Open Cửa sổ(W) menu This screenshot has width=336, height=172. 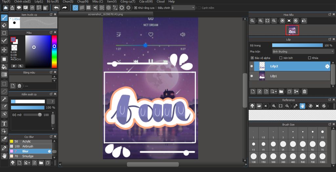coord(146,2)
